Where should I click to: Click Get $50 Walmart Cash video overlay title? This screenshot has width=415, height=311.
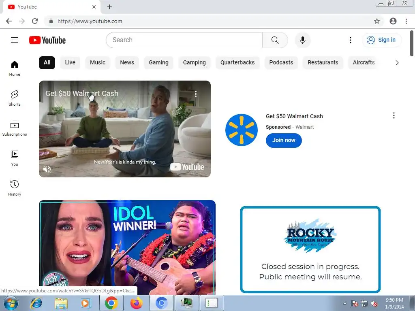[x=81, y=94]
